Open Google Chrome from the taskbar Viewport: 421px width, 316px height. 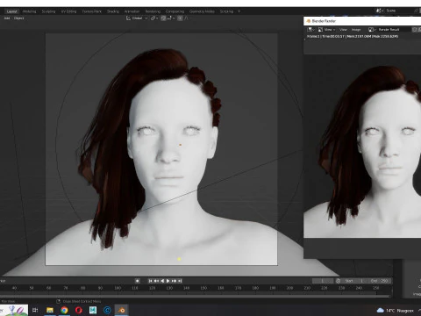(x=64, y=310)
